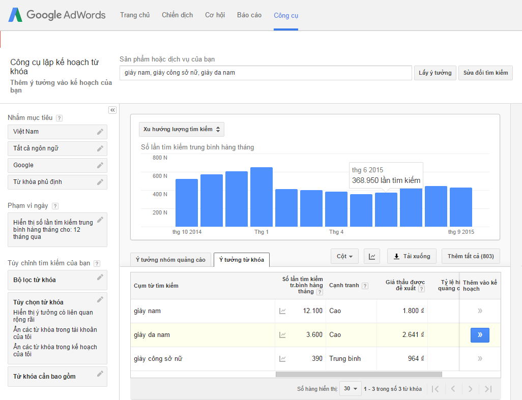Open the Xu hướng lượng tìm kiếm selector

click(180, 129)
